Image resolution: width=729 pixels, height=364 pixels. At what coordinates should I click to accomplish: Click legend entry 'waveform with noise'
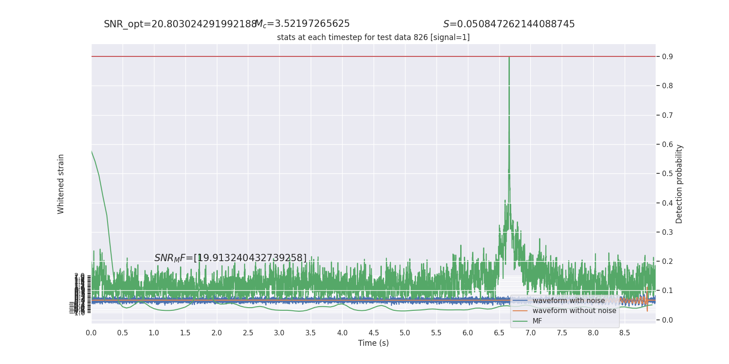tap(569, 301)
